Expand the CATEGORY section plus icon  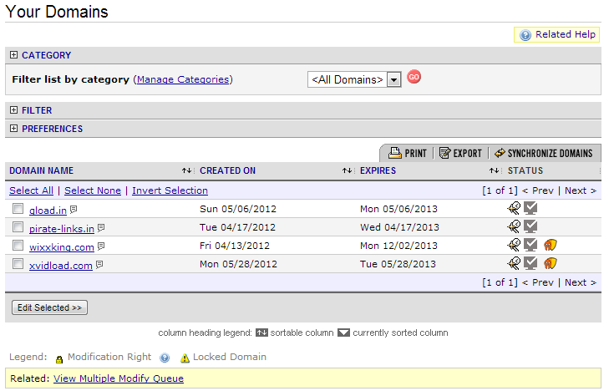[13, 55]
